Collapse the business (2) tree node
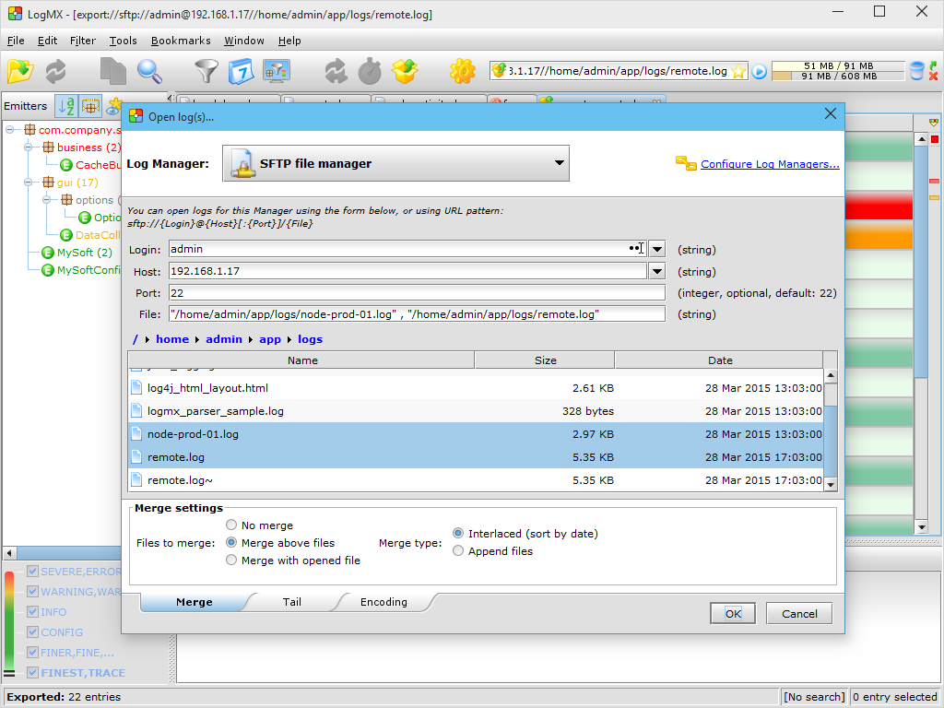 [28, 147]
